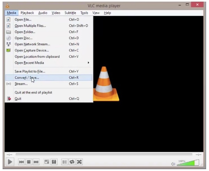
Task: Click the capture device card icon
Action: [x=8, y=50]
